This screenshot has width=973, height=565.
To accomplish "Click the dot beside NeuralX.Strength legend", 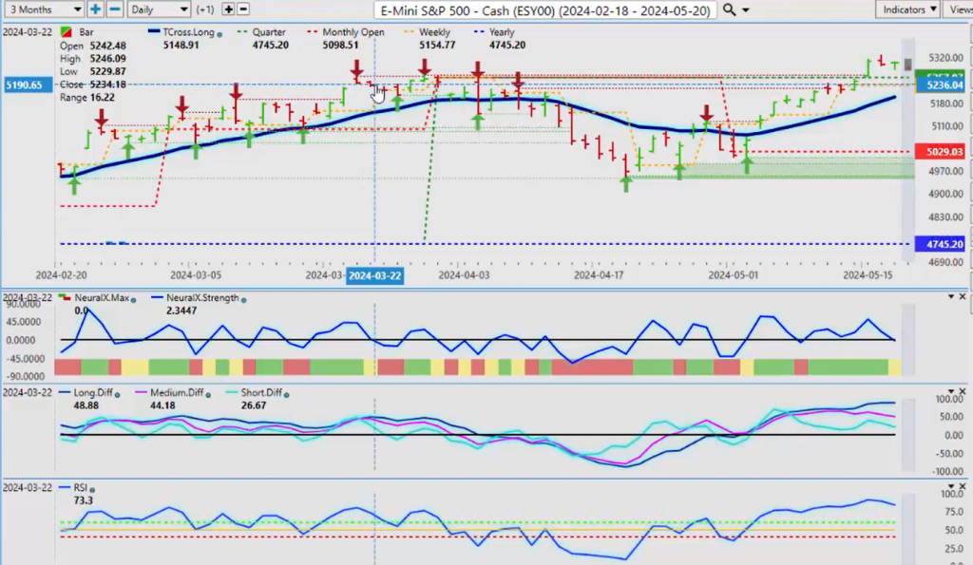I will 244,299.
